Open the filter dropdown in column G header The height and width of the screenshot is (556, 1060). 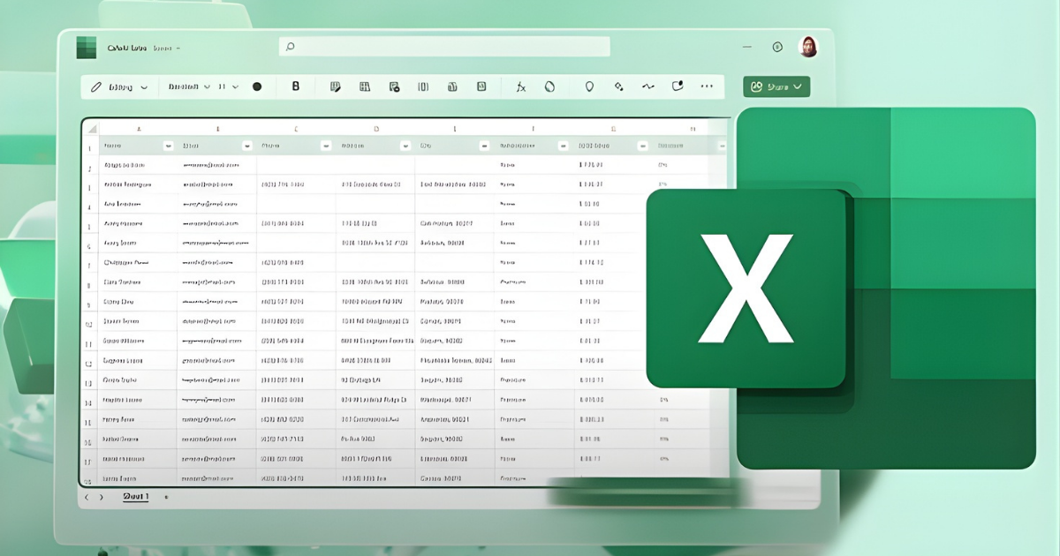coord(641,146)
